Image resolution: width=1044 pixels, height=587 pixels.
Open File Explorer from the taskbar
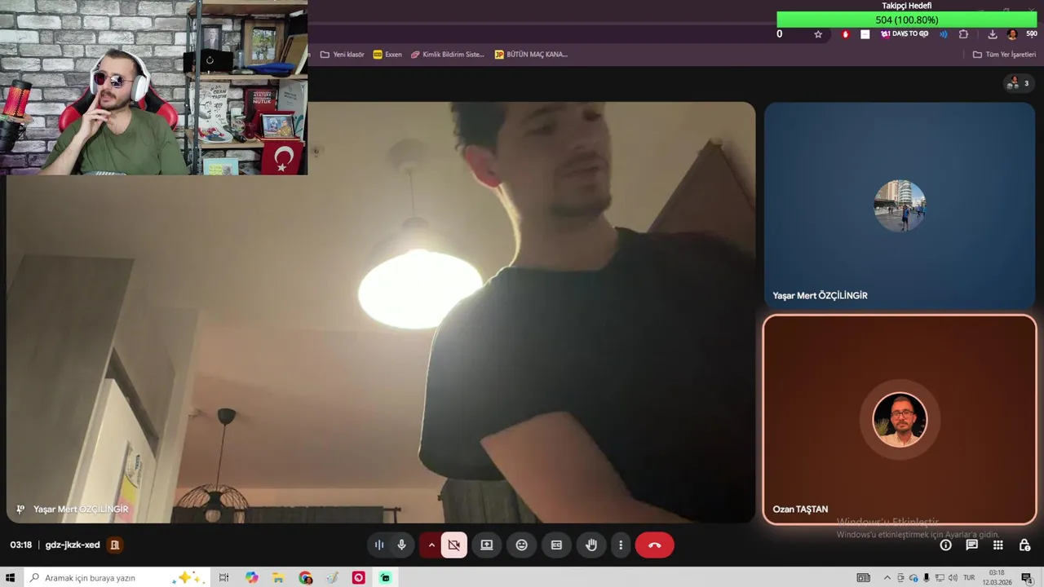click(x=278, y=578)
